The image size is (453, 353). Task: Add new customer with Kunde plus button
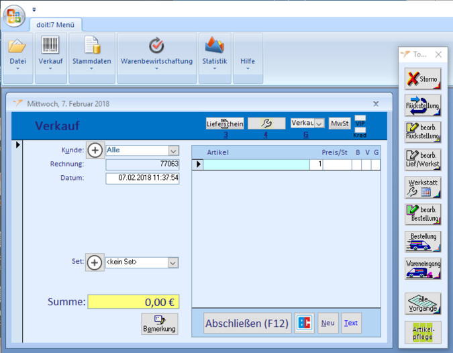(x=95, y=150)
